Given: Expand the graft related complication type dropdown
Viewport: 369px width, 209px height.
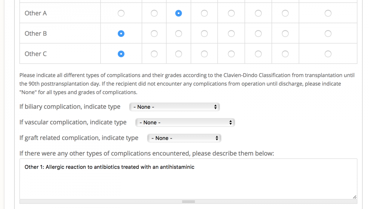Looking at the screenshot, I should click(x=184, y=138).
